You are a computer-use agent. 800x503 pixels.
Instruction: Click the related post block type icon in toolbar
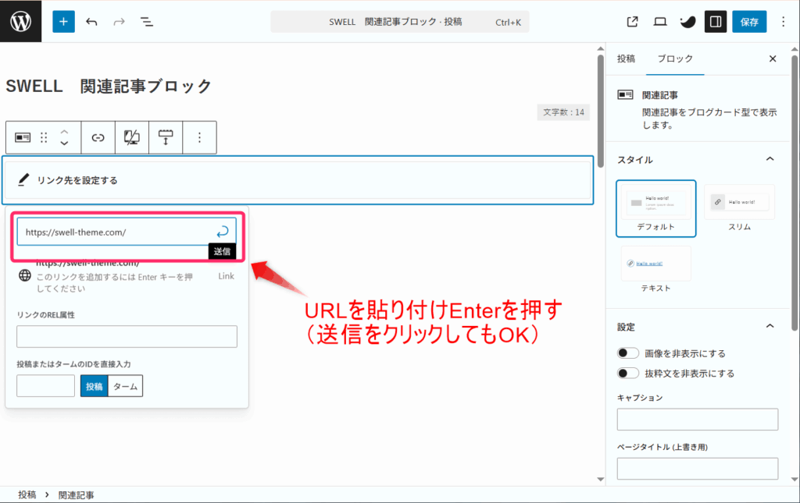click(x=23, y=137)
